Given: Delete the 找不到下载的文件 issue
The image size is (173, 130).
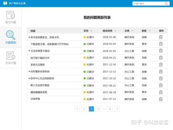Looking at the screenshot, I should tap(161, 57).
